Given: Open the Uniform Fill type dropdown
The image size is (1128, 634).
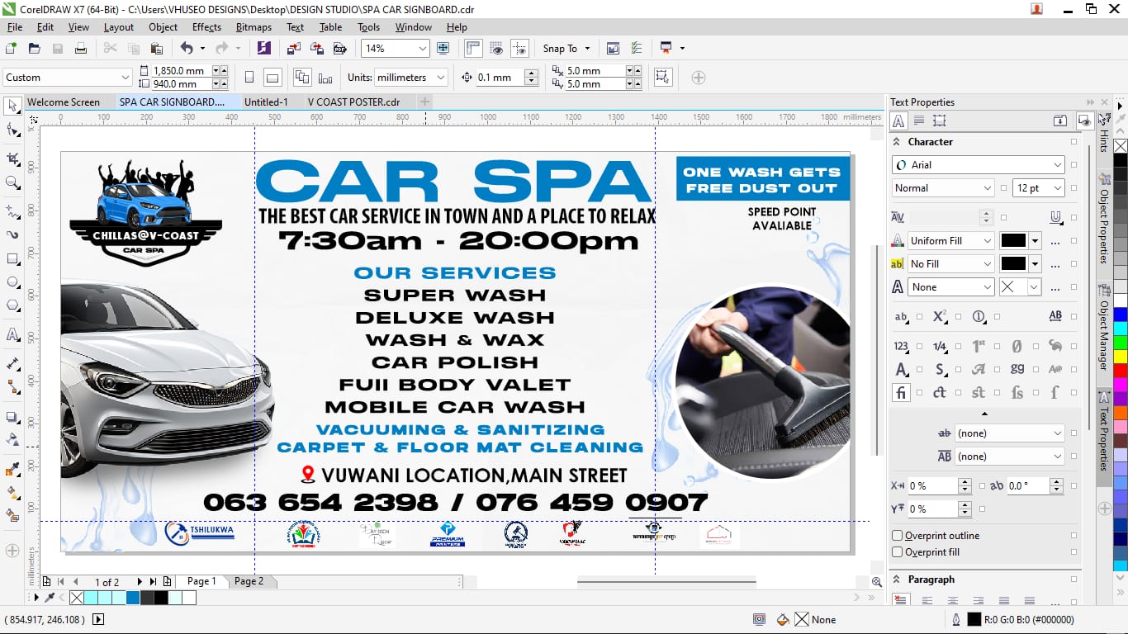Looking at the screenshot, I should (987, 241).
